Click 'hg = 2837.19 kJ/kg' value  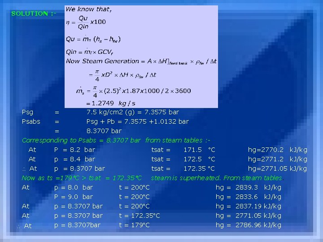[249, 207]
